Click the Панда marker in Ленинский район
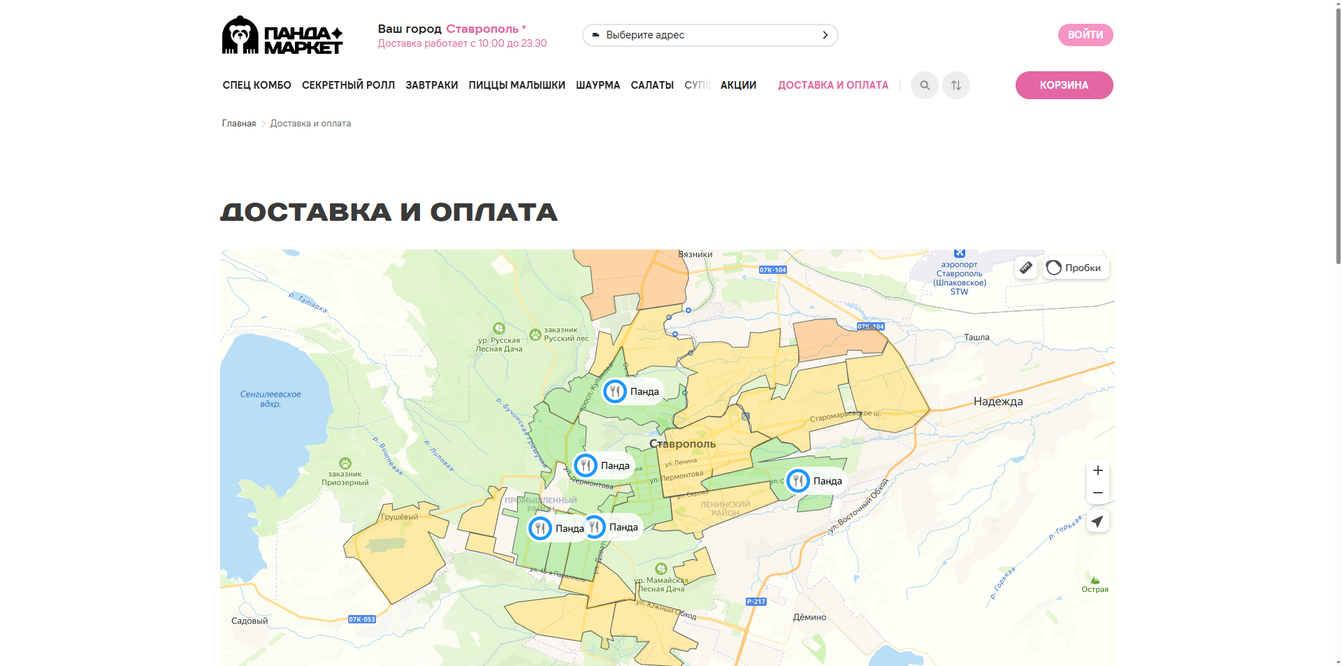The width and height of the screenshot is (1342, 666). [797, 480]
